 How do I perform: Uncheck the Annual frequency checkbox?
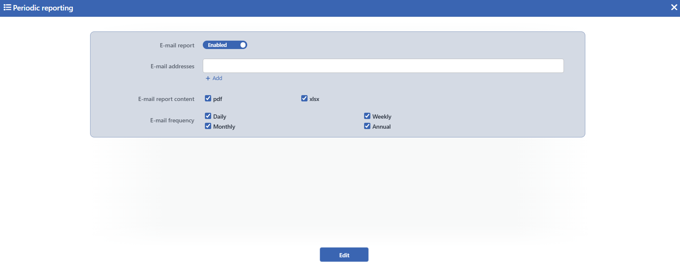point(367,126)
